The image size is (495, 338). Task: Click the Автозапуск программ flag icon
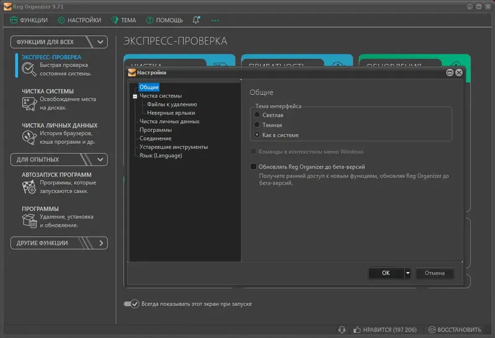pos(29,187)
